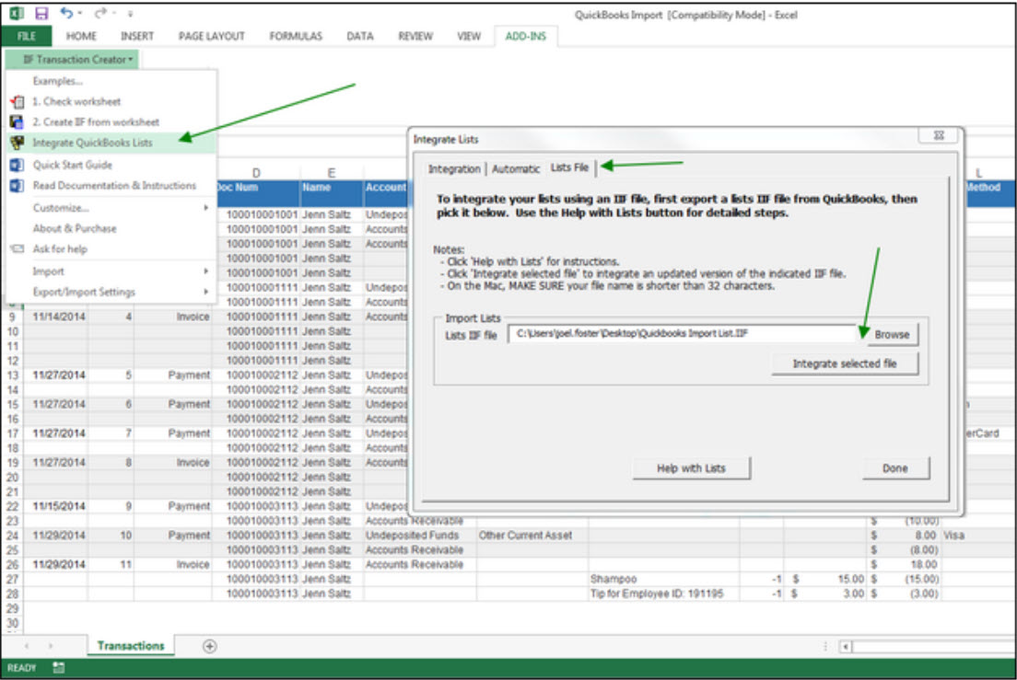Click the Visa cell in row 24
Viewport: 1017px width, 680px height.
pos(978,536)
